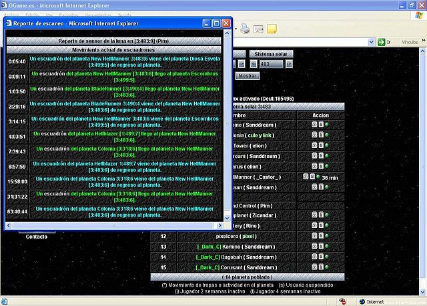Click the (14 planeta poblado) footer bar
The width and height of the screenshot is (427, 306).
(x=248, y=277)
